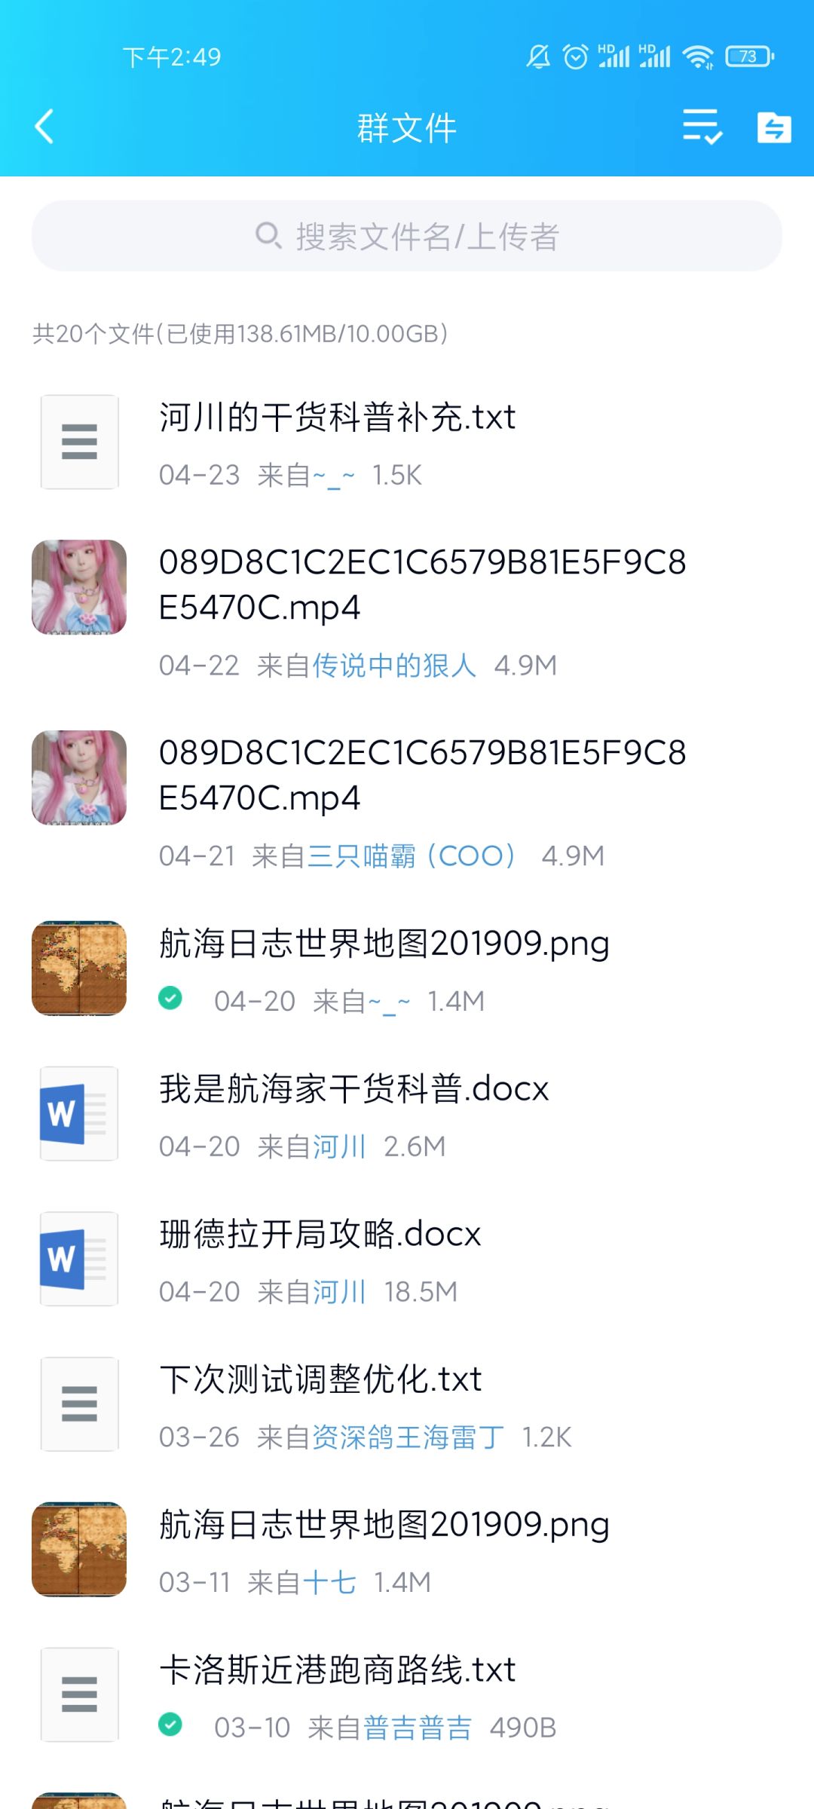814x1809 pixels.
Task: Tap uploader link 资深鸽王海雷丁
Action: coord(408,1437)
